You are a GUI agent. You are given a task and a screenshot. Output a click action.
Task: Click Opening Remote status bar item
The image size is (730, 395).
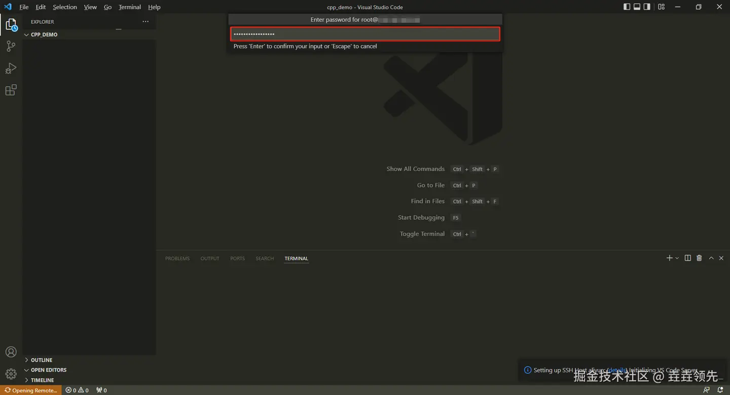coord(31,390)
